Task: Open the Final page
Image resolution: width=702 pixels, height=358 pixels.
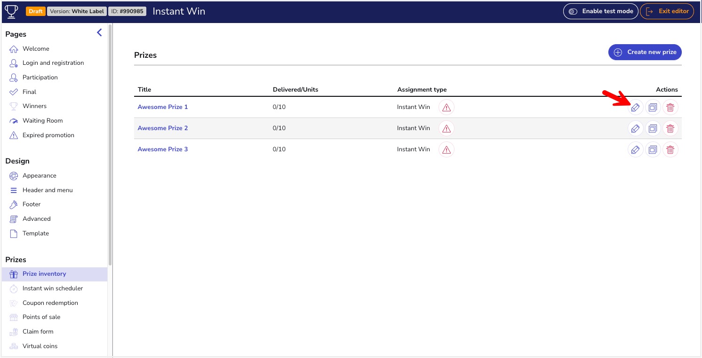Action: tap(29, 92)
